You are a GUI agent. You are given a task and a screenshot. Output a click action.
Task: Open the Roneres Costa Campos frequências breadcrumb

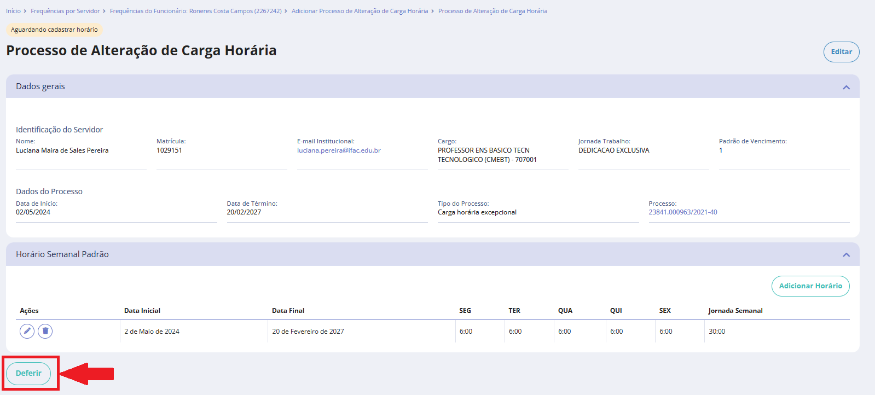pos(195,11)
